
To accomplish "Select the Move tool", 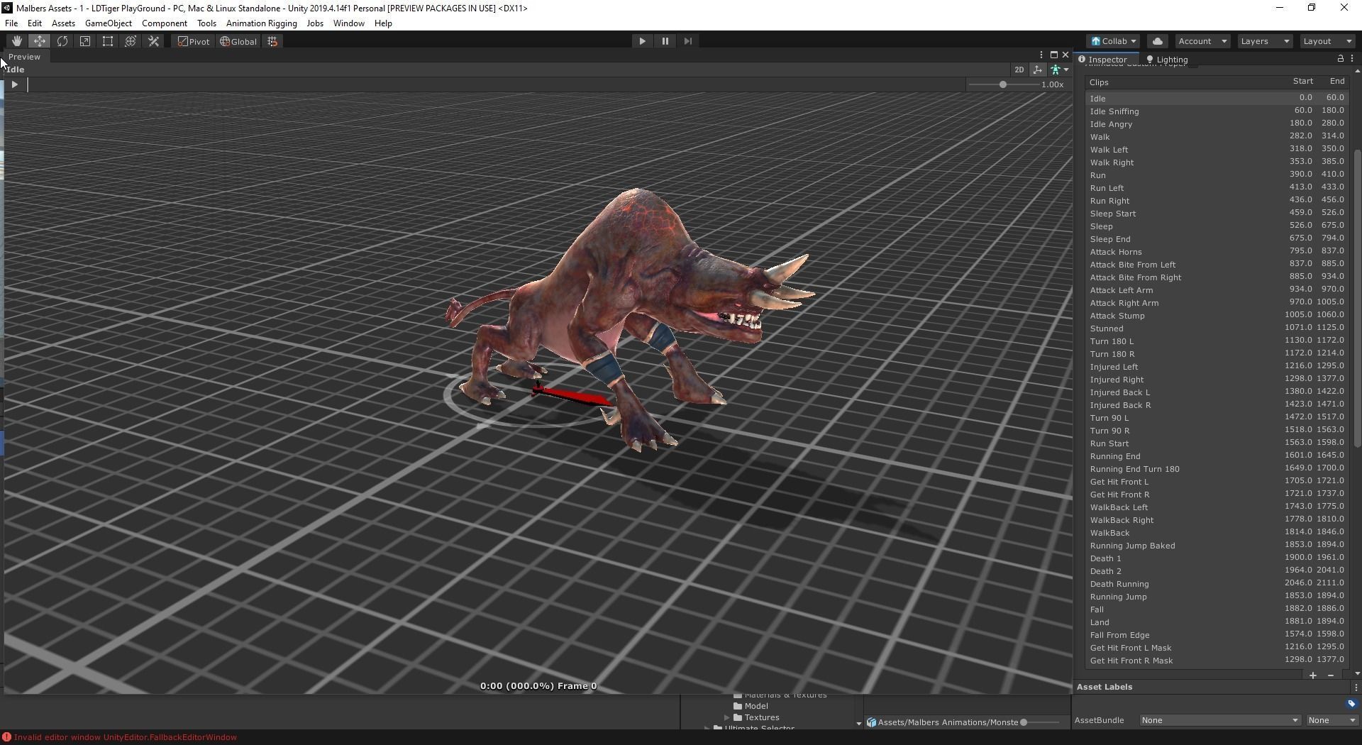I will 39,41.
